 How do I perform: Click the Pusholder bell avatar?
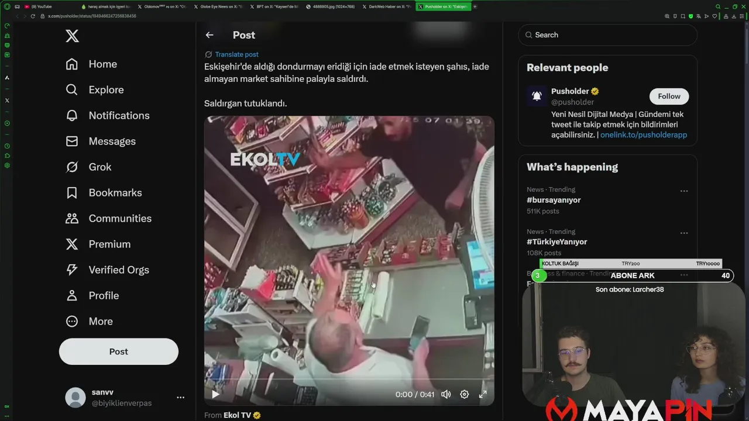[x=537, y=96]
